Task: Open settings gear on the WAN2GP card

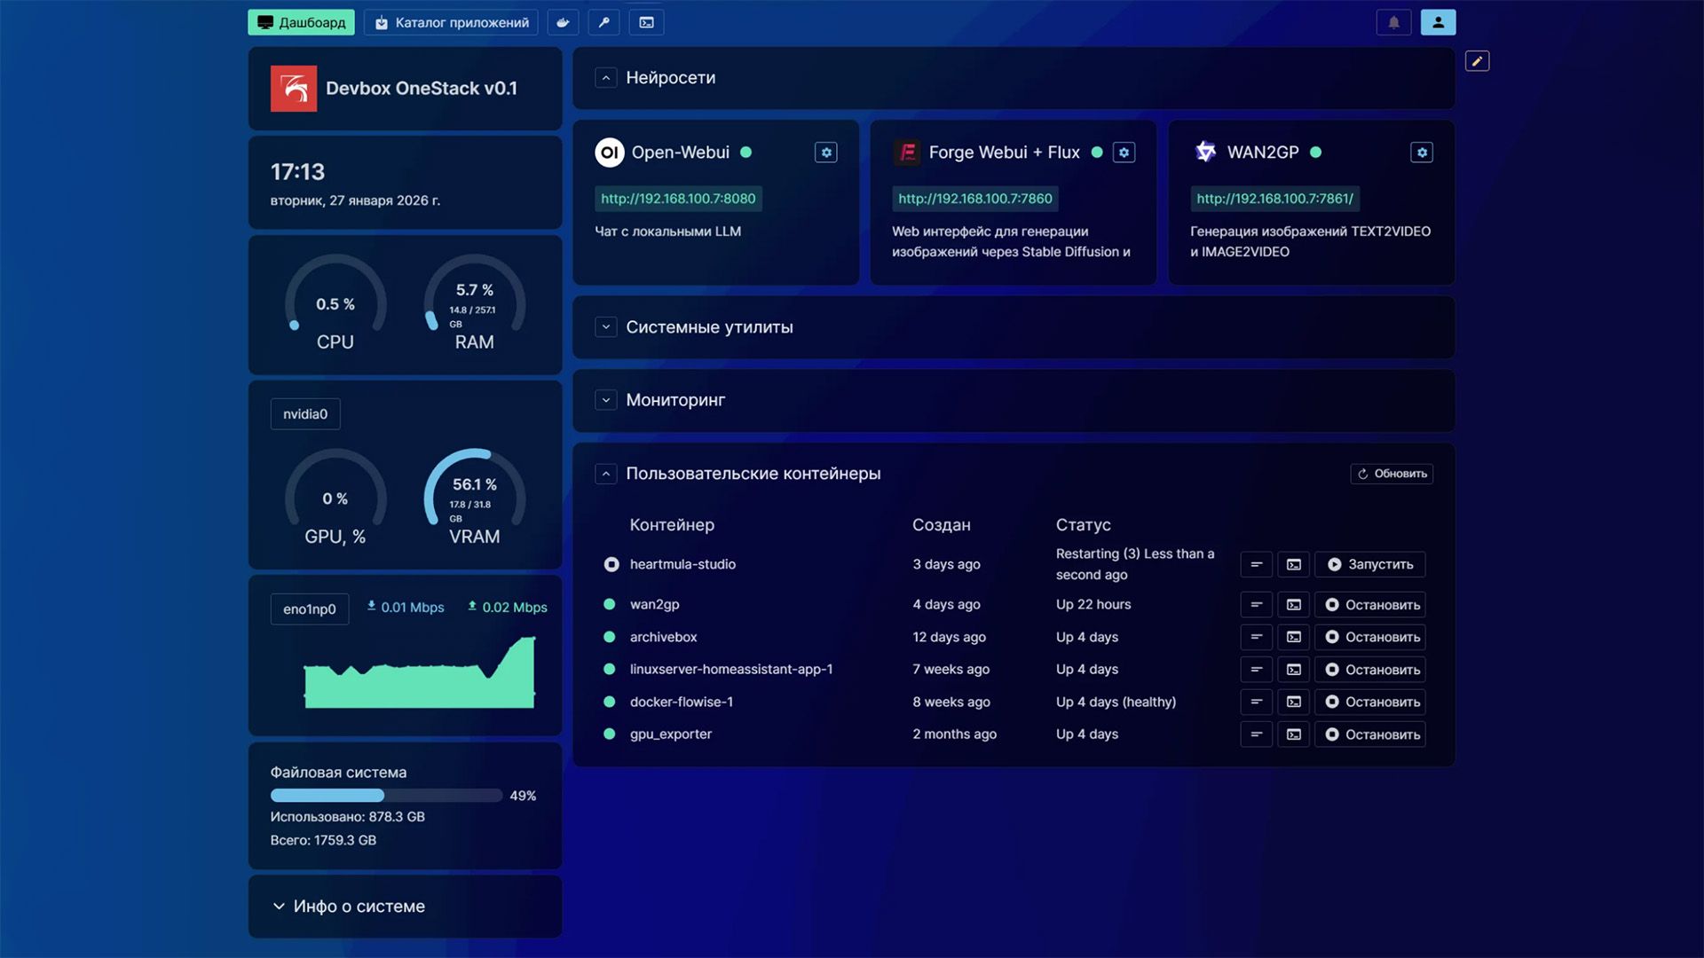Action: tap(1422, 152)
